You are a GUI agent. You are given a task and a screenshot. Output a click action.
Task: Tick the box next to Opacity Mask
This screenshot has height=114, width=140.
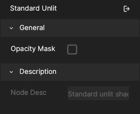72,49
